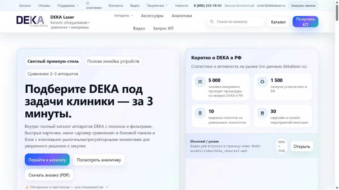Click the people icon beside 5 000

(200, 82)
